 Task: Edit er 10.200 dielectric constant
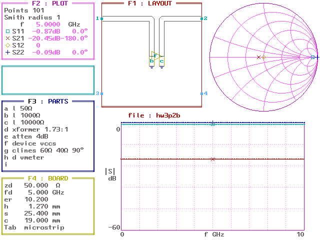click(x=36, y=199)
